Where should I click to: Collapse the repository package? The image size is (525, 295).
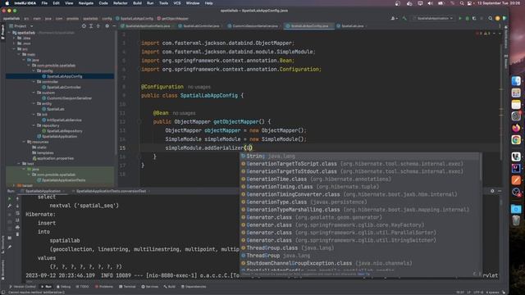34,125
